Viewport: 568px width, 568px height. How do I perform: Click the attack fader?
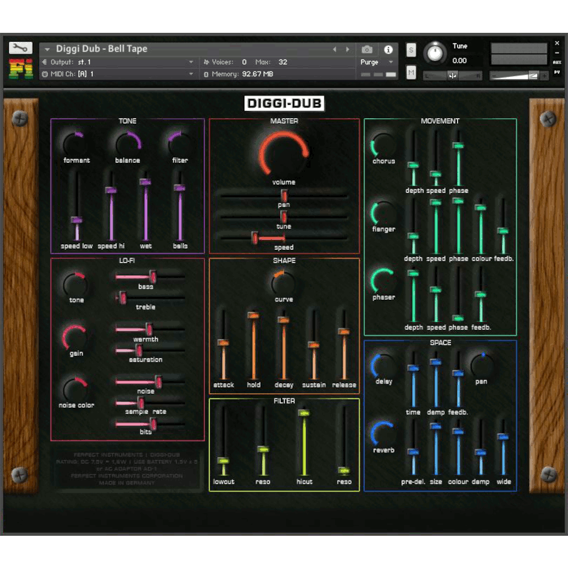pos(223,343)
